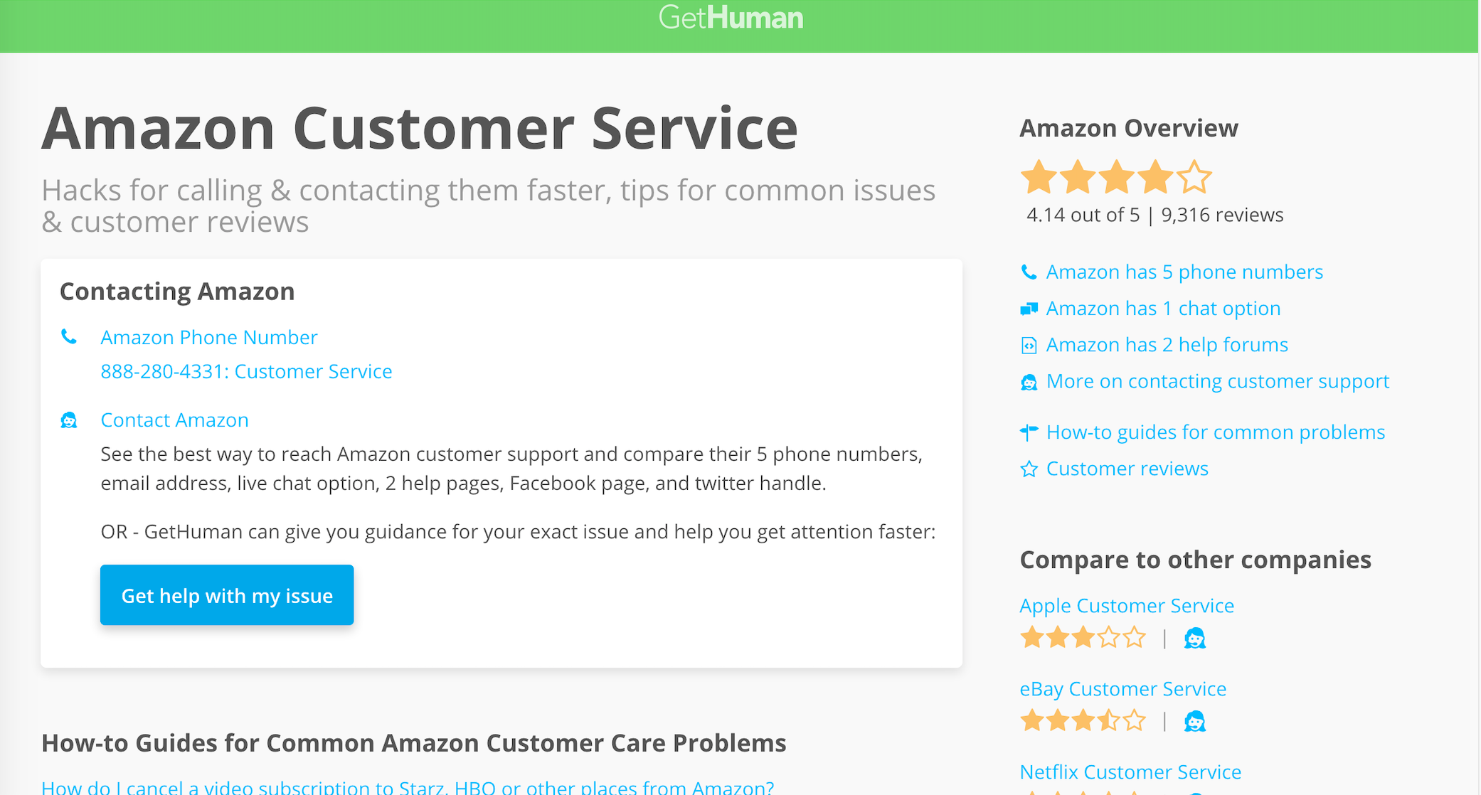Click the agent face icon beside Contact Amazon
Viewport: 1481px width, 795px height.
[x=69, y=420]
